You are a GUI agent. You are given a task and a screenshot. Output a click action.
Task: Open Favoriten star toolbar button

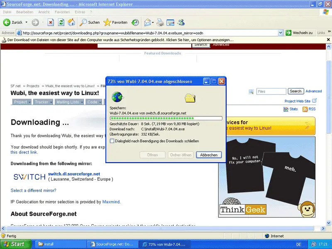coord(115,22)
